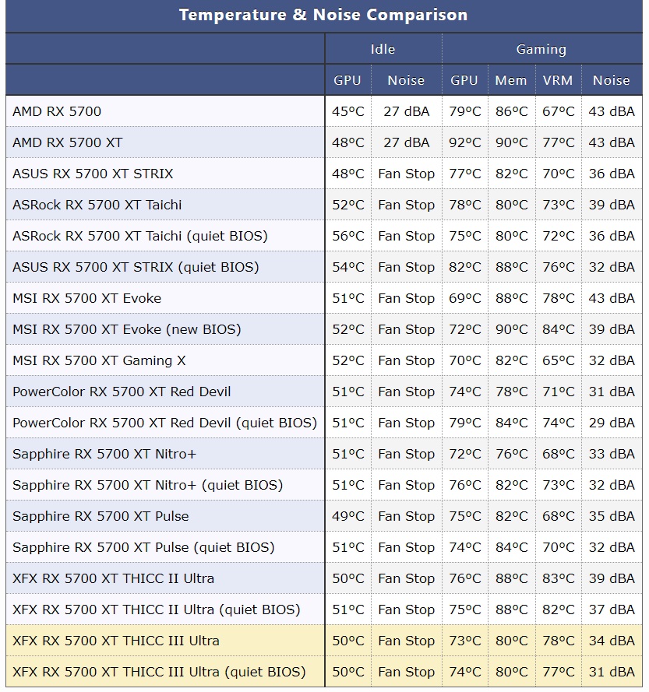Click THICC III Ultra non-quiet gaming noise '34 dBA'
Screen dimensions: 649x692
[612, 641]
